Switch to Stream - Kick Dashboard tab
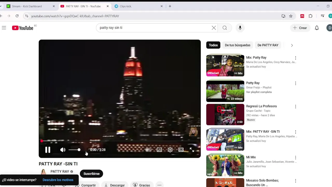Screen dimensions: 332x187 27,6
